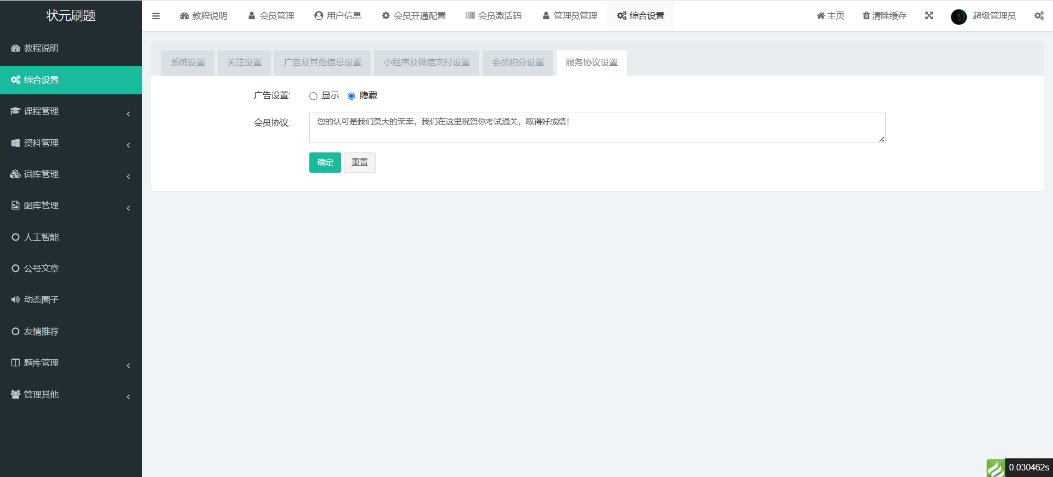Open the 广告及其他信息设置 tab
Screen dimensions: 1053x477
point(322,63)
